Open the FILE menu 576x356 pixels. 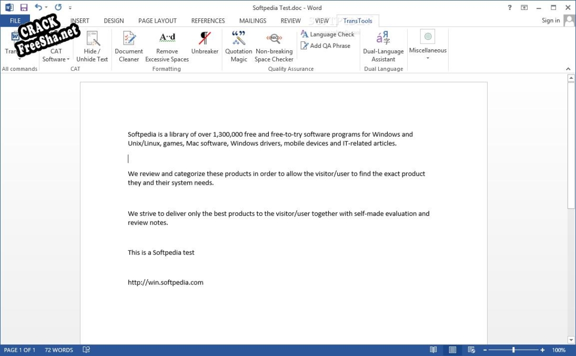click(x=15, y=21)
